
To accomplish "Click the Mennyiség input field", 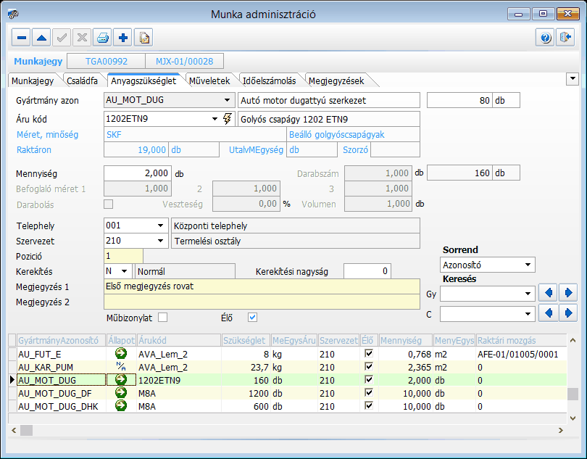I will (138, 173).
